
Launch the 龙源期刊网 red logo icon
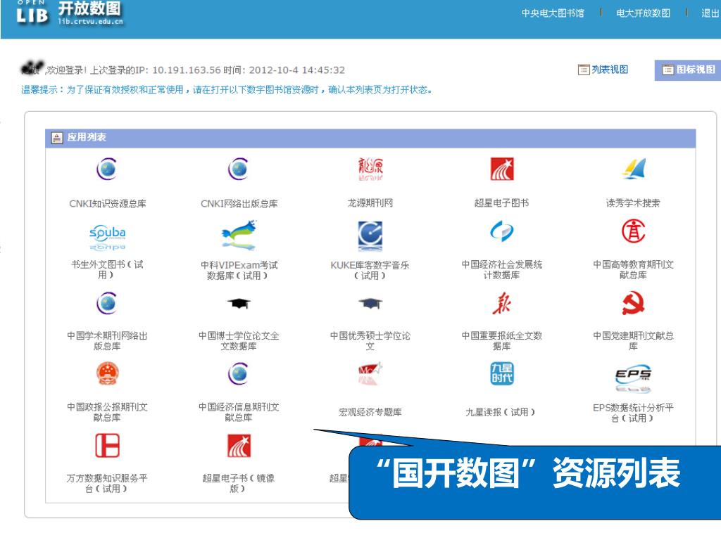tap(370, 169)
